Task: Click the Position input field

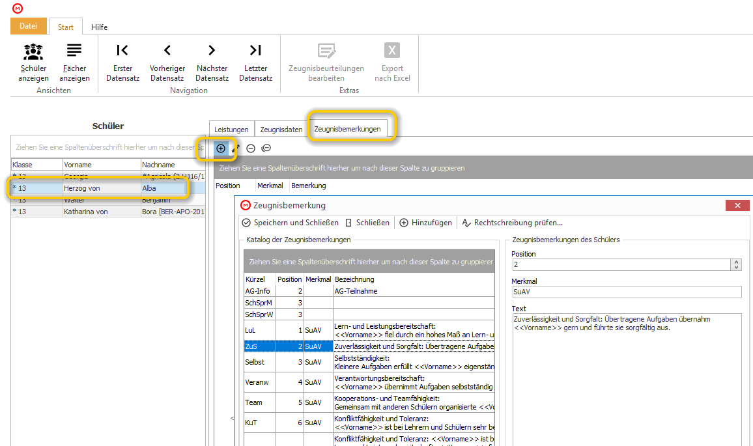Action: (621, 264)
